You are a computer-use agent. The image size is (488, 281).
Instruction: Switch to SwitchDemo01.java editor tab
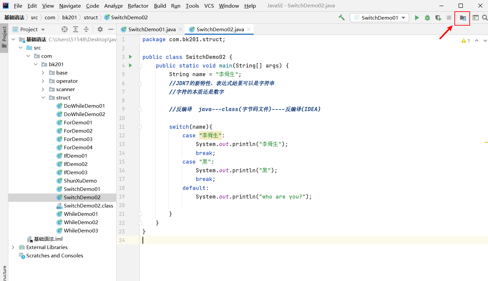(151, 29)
